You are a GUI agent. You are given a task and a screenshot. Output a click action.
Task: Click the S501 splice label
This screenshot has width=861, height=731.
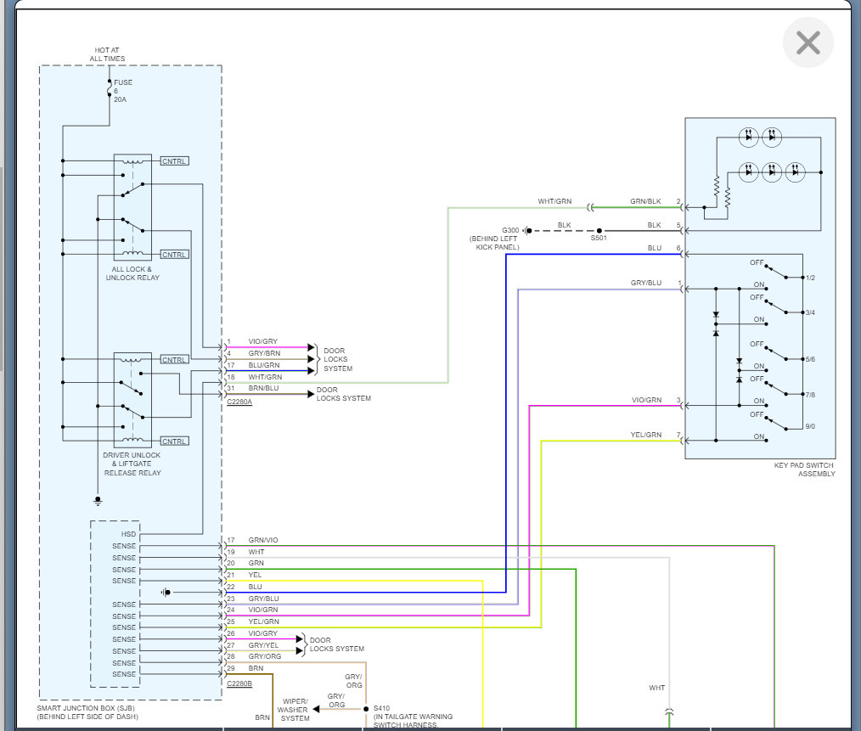(599, 238)
